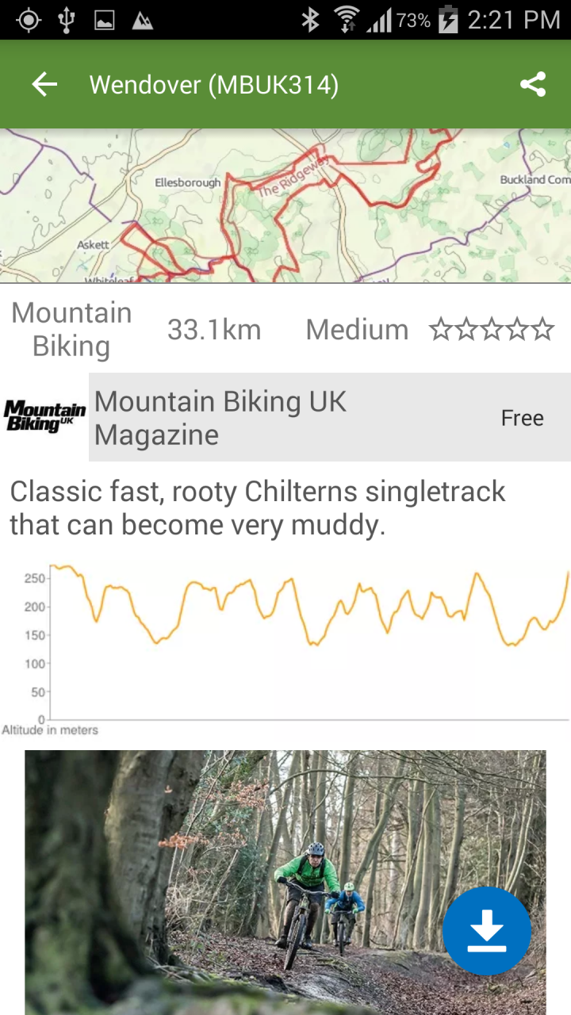Viewport: 571px width, 1015px height.
Task: Share the Wendover route
Action: click(x=533, y=84)
